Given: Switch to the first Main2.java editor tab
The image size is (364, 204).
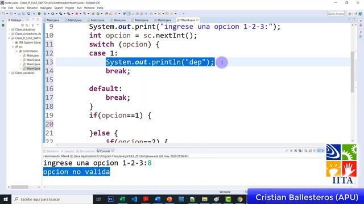Looking at the screenshot, I should click(75, 20).
